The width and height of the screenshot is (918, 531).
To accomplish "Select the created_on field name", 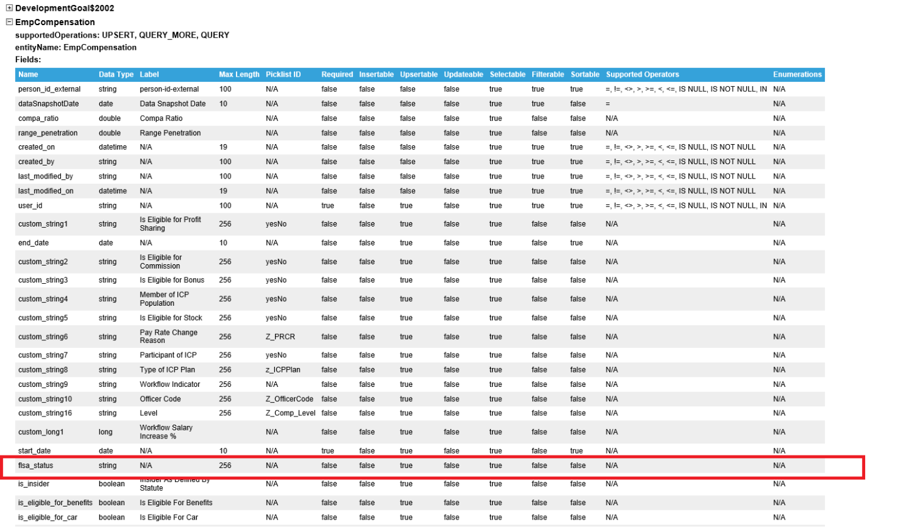I will pos(36,147).
